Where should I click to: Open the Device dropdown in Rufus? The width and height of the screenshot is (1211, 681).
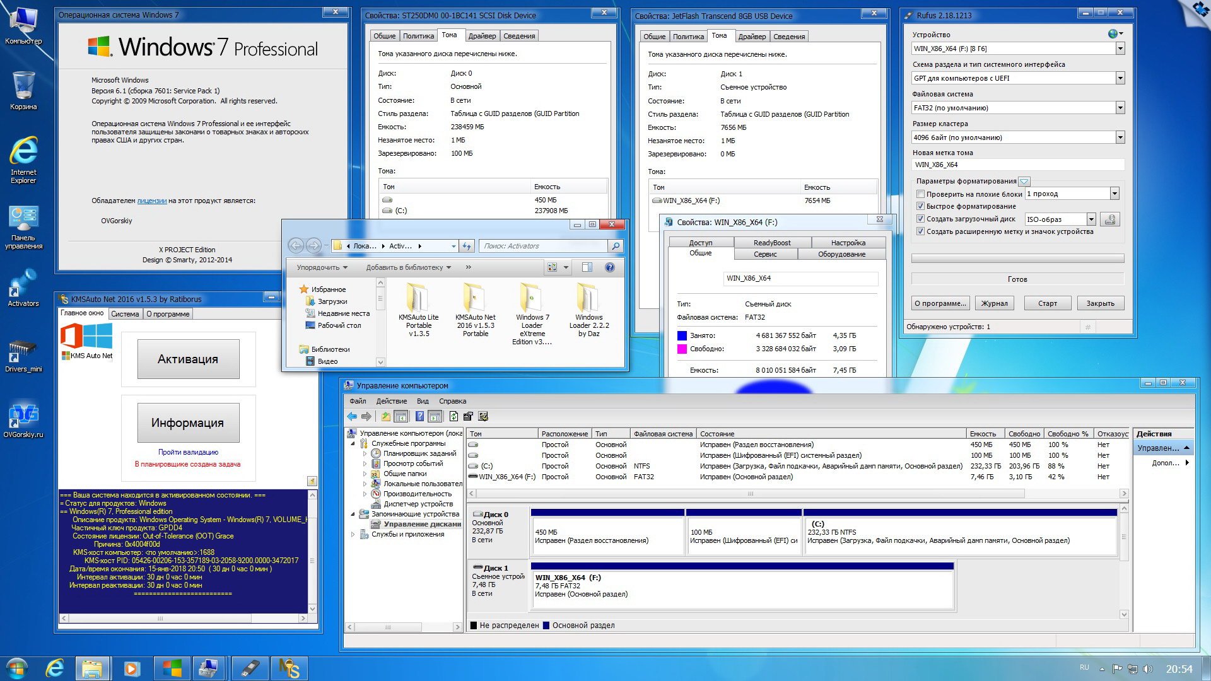pos(1120,49)
